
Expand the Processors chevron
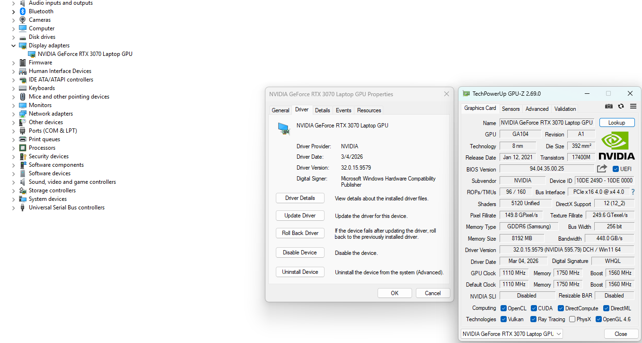(x=13, y=148)
